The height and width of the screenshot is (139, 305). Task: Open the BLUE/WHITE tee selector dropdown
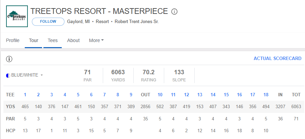pos(27,75)
